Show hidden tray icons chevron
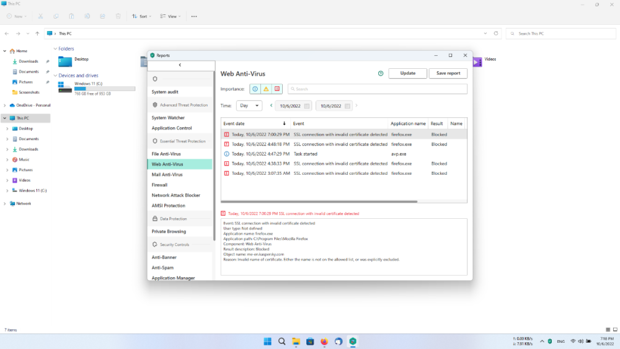The width and height of the screenshot is (620, 349). [x=542, y=342]
